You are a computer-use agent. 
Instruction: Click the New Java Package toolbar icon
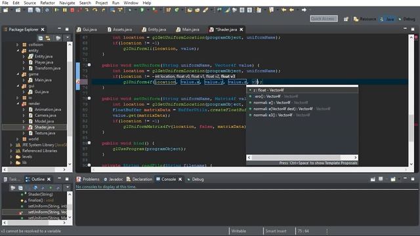click(169, 10)
